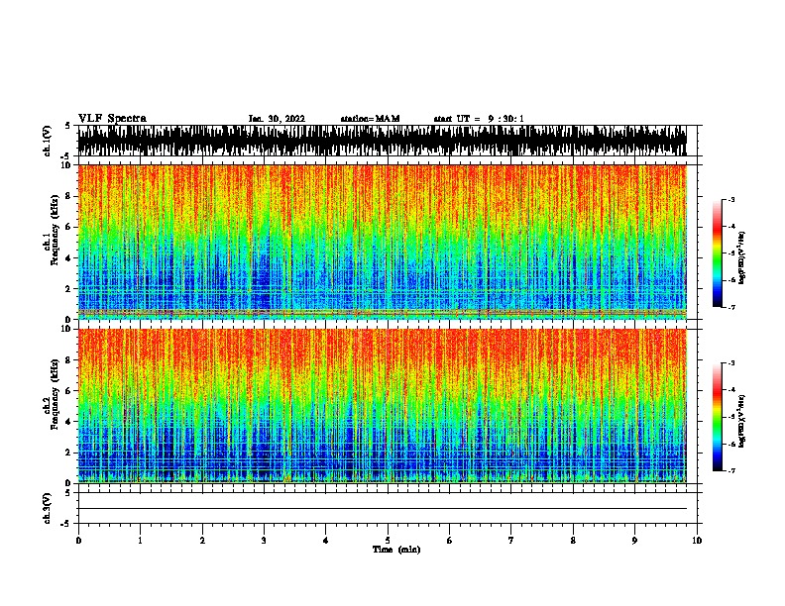Click the time axis tick label '1'
785x606 pixels.
pos(140,541)
